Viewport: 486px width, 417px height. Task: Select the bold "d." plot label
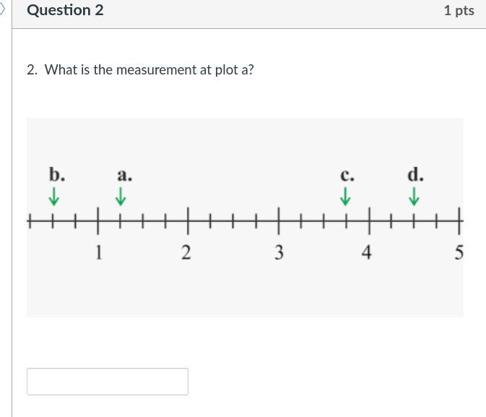pyautogui.click(x=415, y=175)
